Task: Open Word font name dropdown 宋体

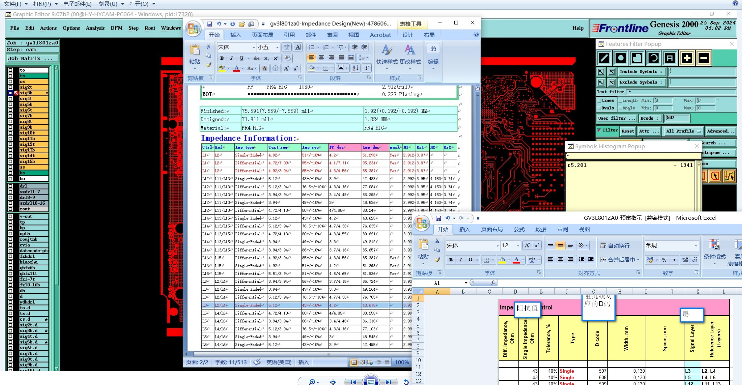Action: [254, 47]
